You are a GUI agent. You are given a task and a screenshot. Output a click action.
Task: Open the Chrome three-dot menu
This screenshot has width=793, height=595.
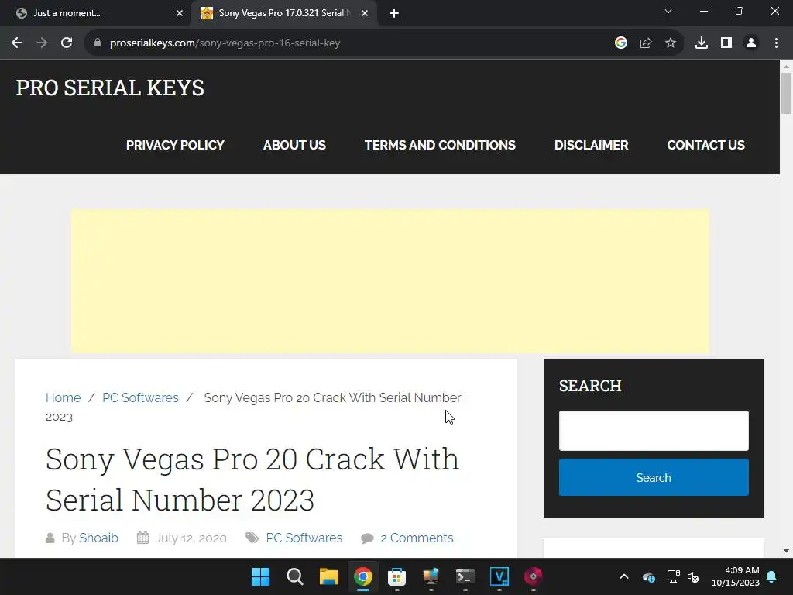pyautogui.click(x=776, y=43)
